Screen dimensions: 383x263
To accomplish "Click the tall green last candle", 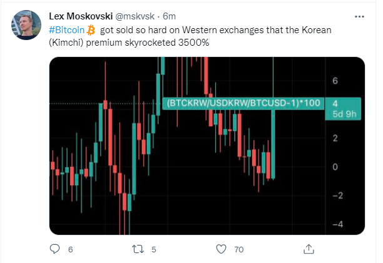I will click(273, 144).
